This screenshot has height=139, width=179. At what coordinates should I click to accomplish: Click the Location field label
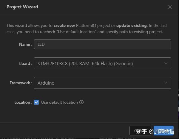click(23, 102)
